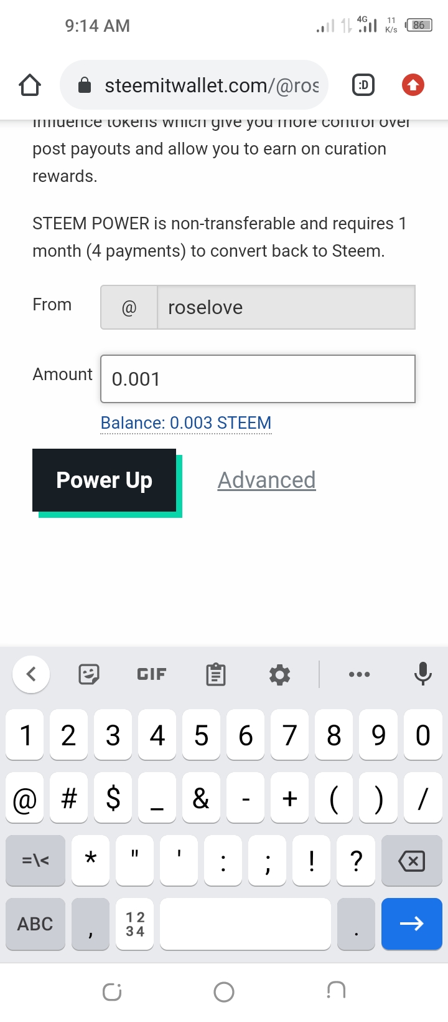Viewport: 448px width, 1022px height.
Task: Open the keyboard clipboard
Action: click(x=216, y=674)
